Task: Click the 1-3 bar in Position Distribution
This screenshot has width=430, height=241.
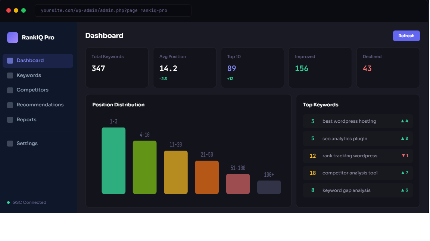Action: point(113,160)
